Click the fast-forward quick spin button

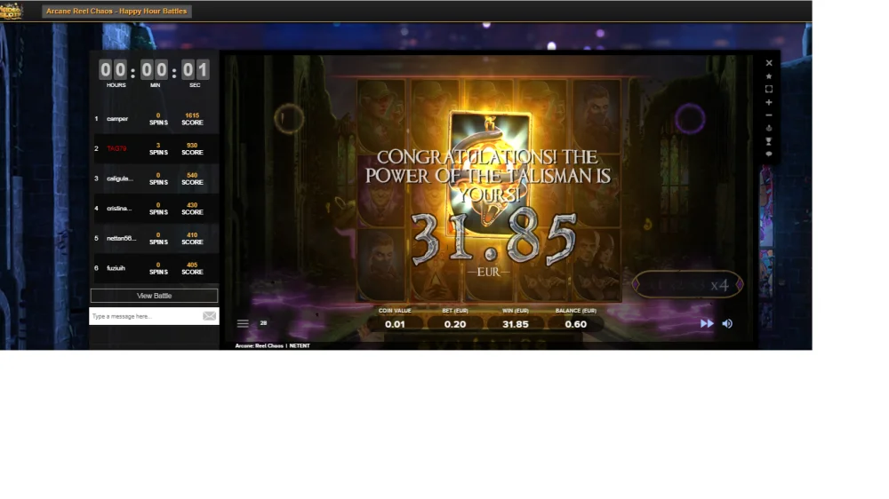707,323
